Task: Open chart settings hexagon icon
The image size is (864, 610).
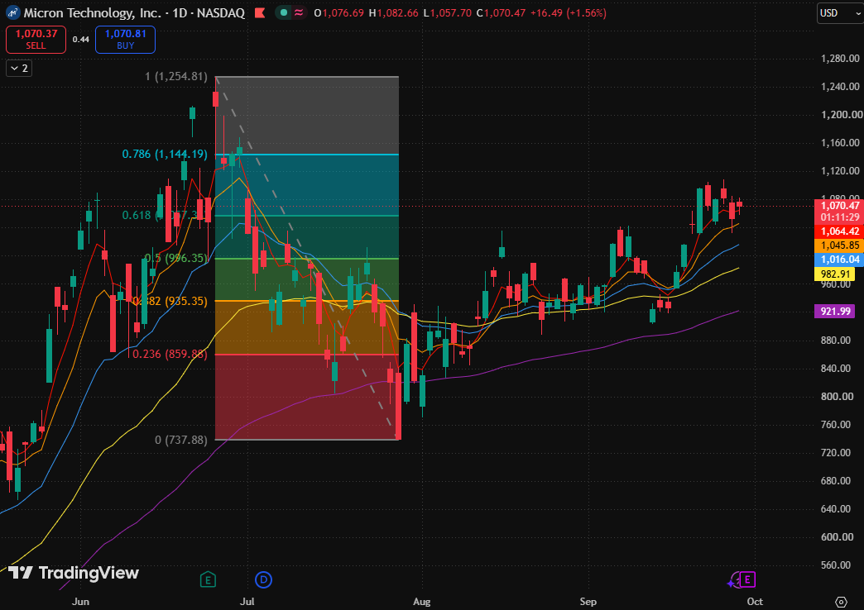Action: [x=841, y=601]
